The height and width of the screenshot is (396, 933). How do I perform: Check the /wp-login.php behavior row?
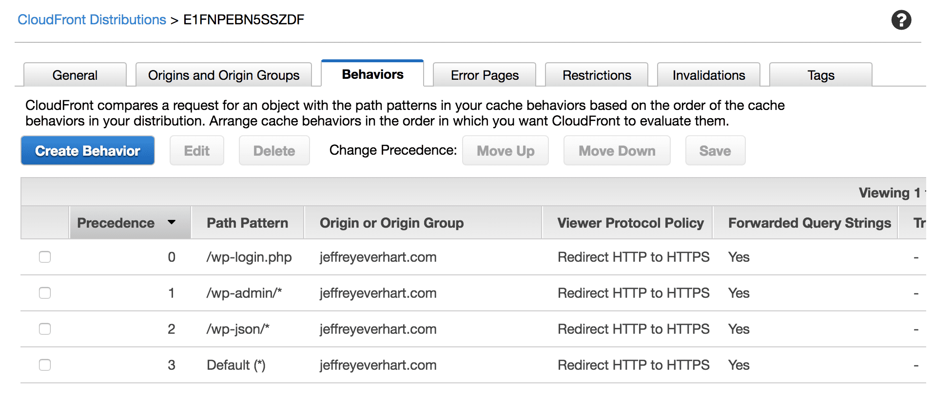tap(44, 257)
